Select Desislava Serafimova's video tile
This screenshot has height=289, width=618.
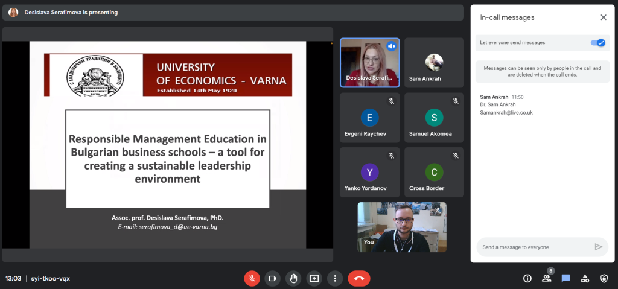click(370, 63)
